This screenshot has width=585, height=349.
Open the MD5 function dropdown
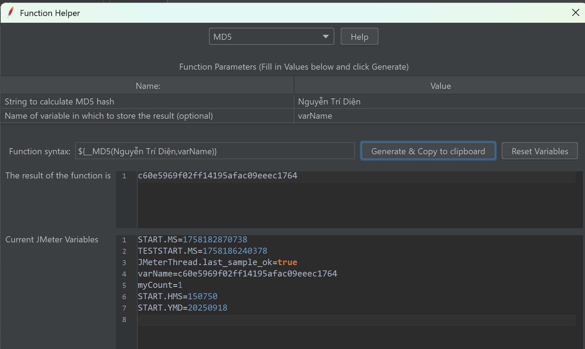click(x=271, y=37)
